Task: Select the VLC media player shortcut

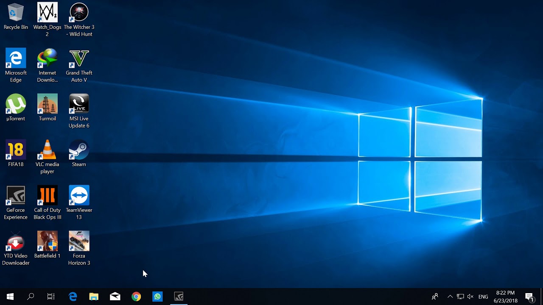Action: point(47,157)
